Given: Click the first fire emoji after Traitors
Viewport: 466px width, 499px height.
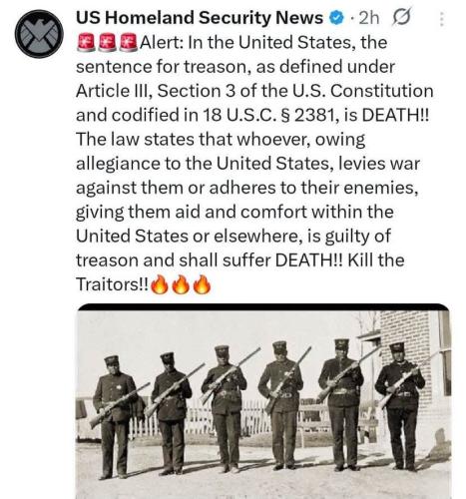Looking at the screenshot, I should pos(160,284).
